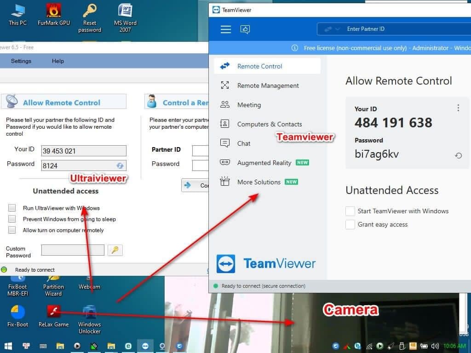Open the MS Word 2007 desktop icon
This screenshot has width=471, height=353.
pyautogui.click(x=125, y=18)
